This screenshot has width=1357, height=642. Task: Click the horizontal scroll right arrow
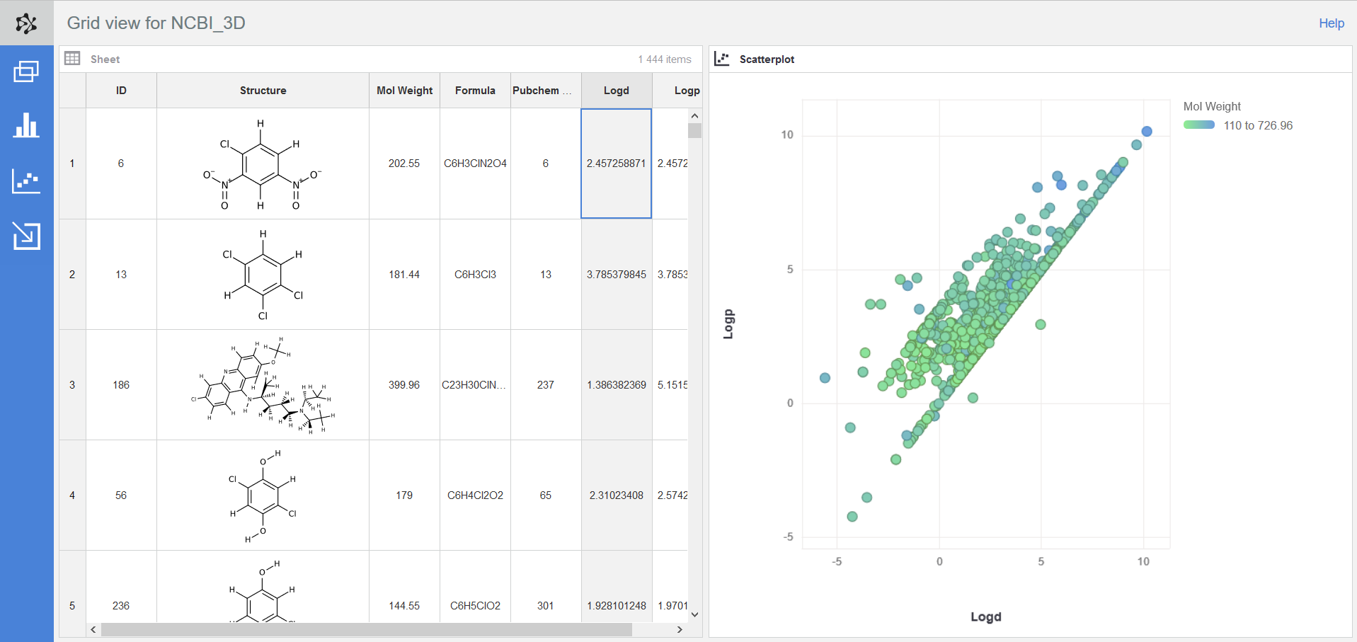[680, 629]
